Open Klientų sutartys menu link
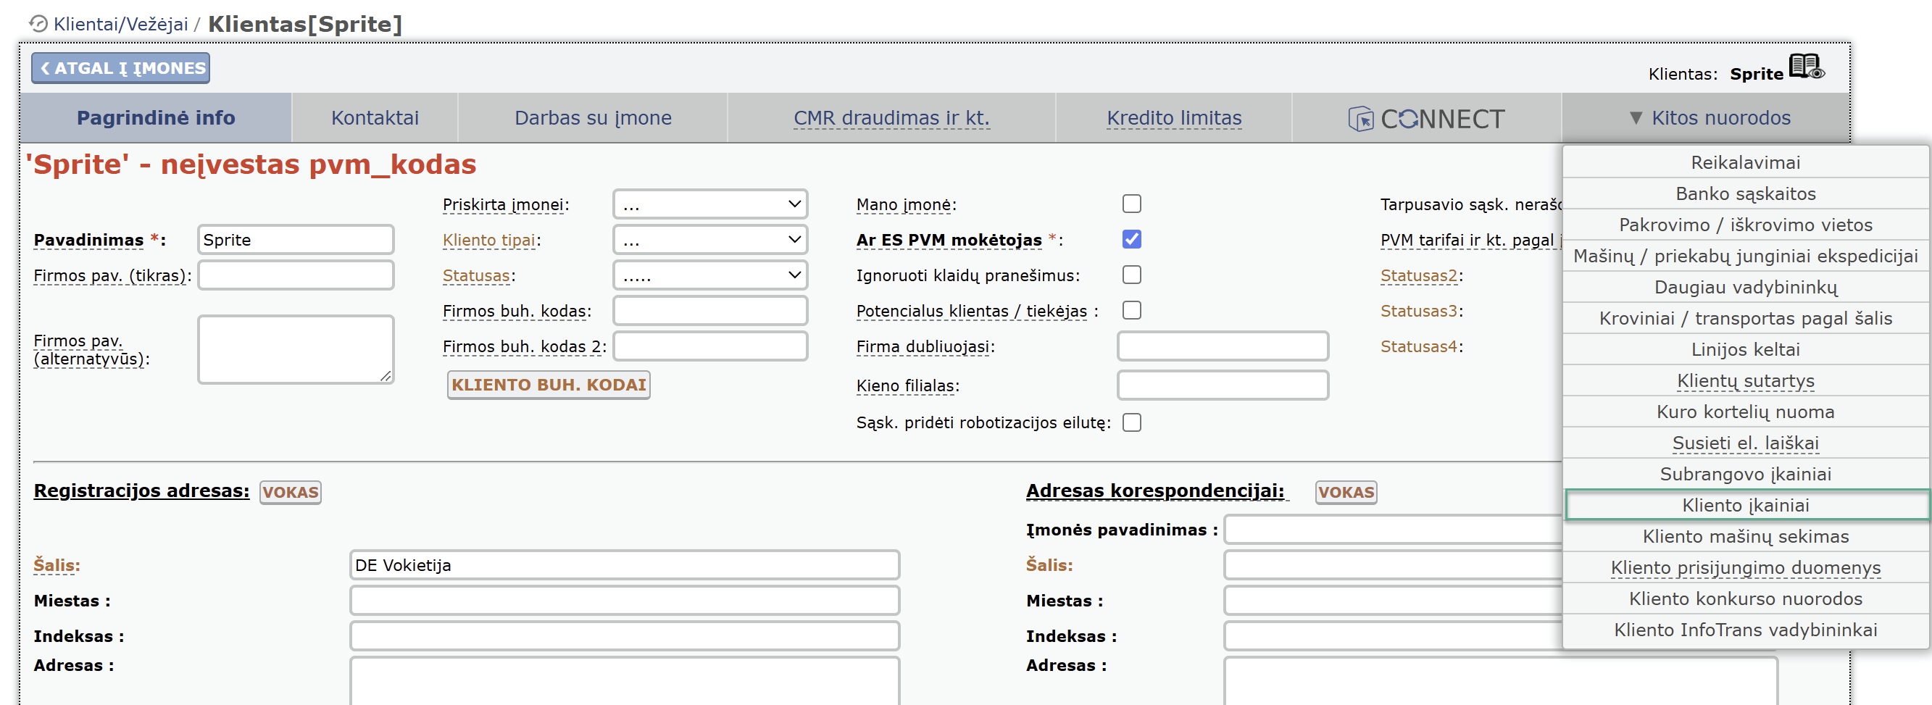The height and width of the screenshot is (705, 1932). tap(1745, 381)
